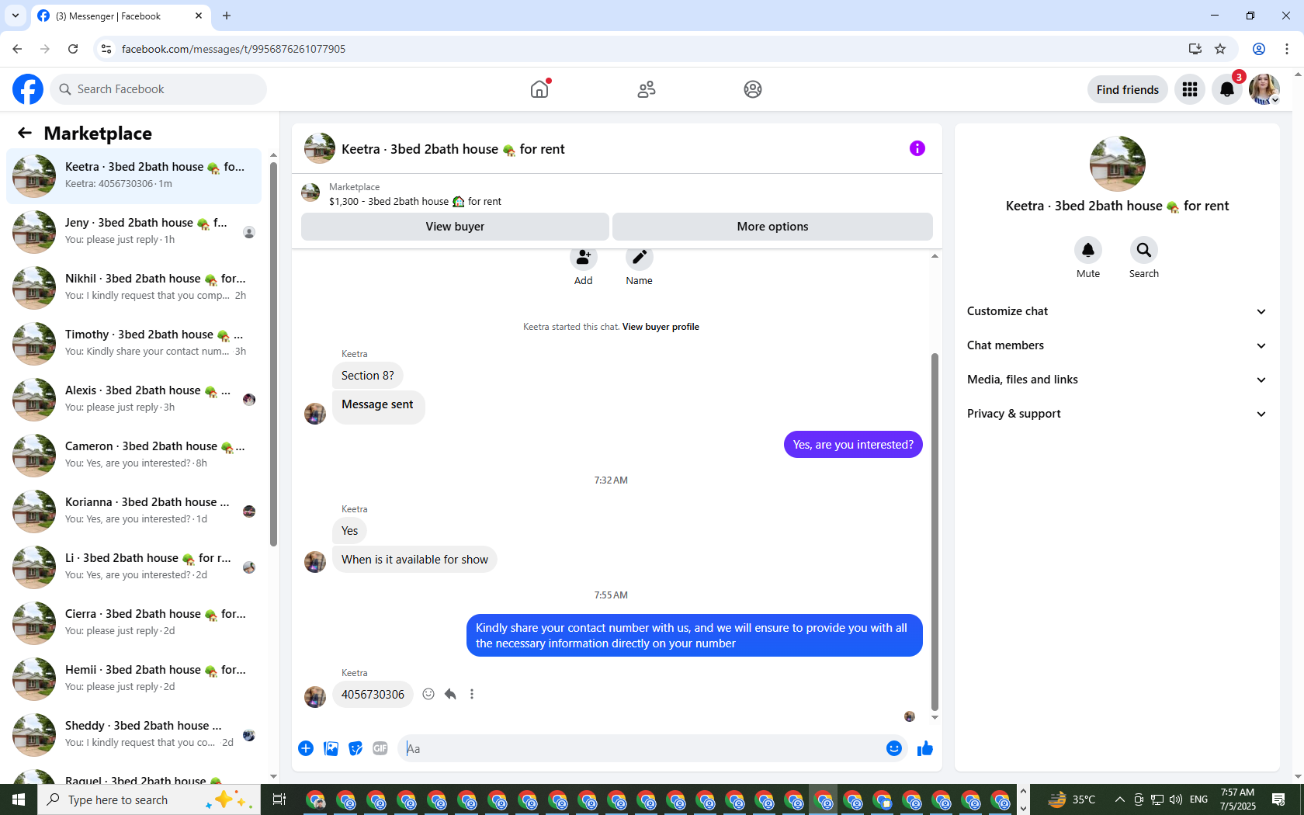This screenshot has width=1304, height=815.
Task: Go back using the Marketplace back arrow
Action: [25, 133]
